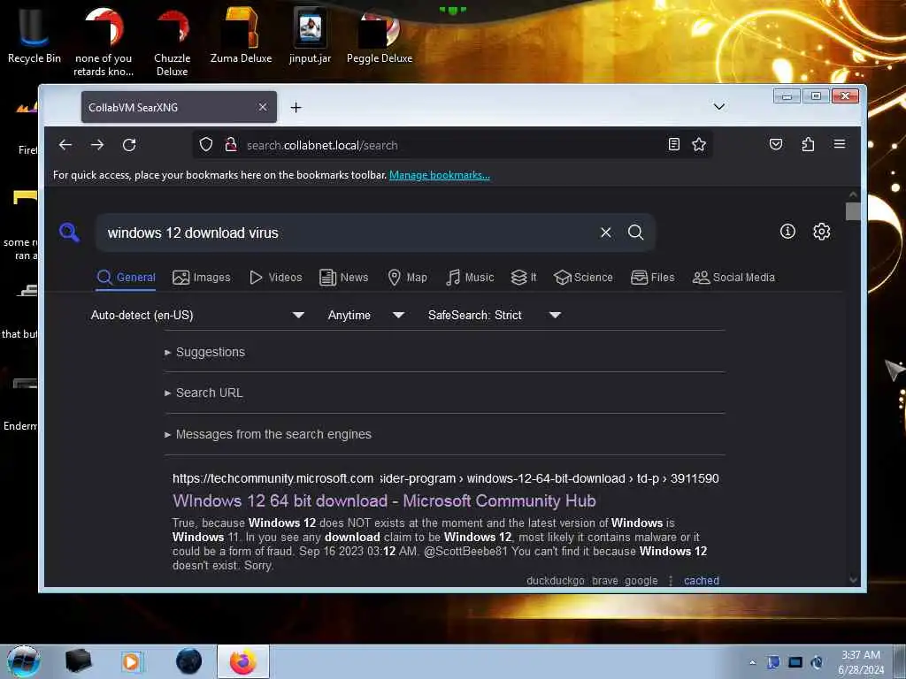The image size is (906, 679).
Task: Click the address bar URL field
Action: pos(450,146)
